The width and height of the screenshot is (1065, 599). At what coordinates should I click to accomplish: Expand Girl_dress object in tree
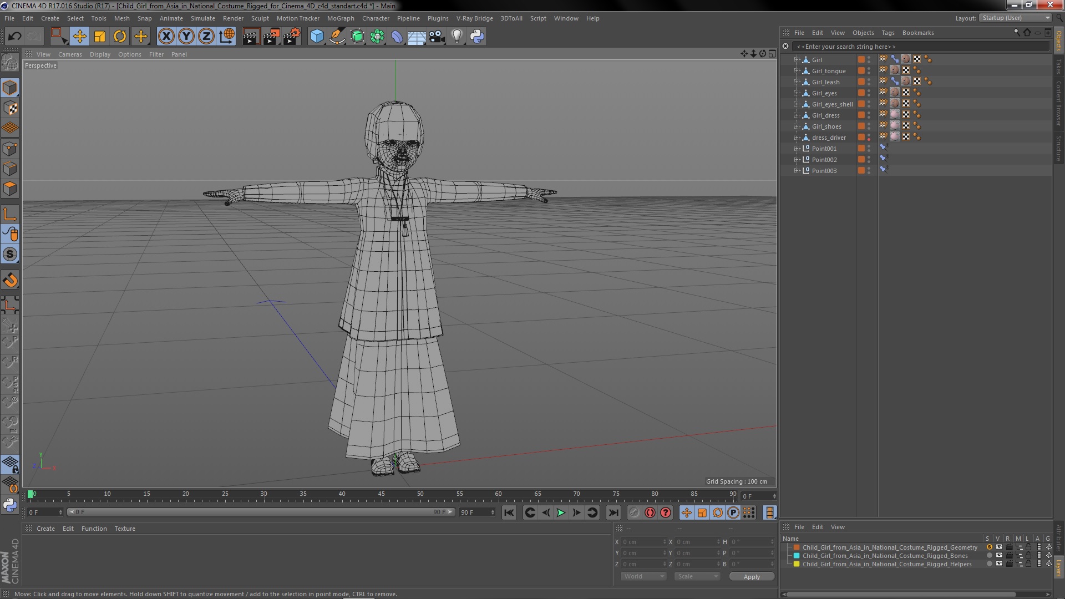click(x=797, y=115)
